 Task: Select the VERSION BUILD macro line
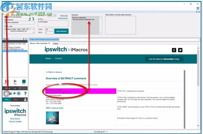(x=14, y=44)
